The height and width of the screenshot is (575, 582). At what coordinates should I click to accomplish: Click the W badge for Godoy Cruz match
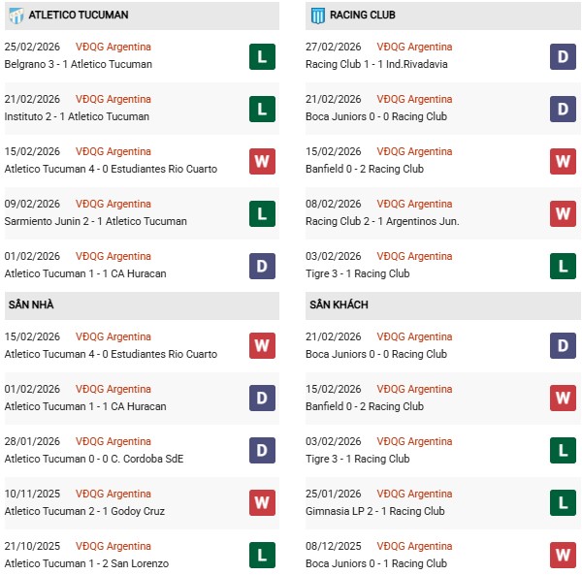[x=262, y=503]
